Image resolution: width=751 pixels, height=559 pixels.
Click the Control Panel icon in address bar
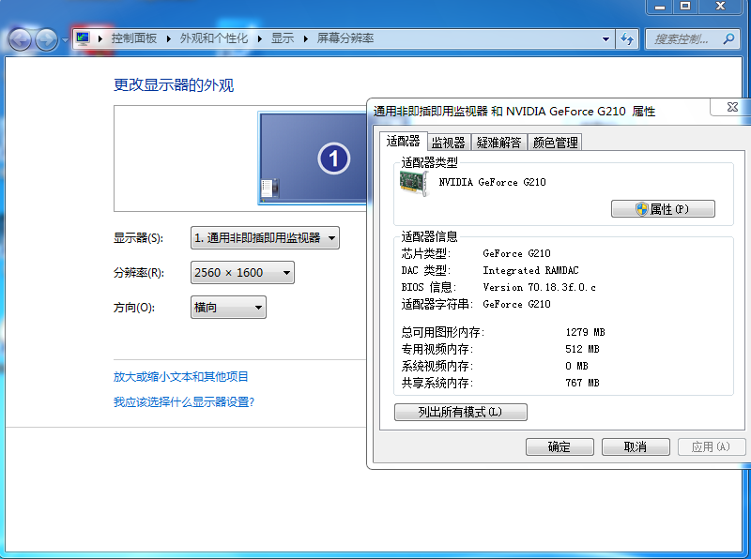84,38
